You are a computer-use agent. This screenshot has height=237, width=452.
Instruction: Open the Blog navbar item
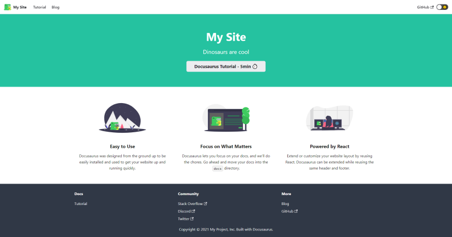55,7
